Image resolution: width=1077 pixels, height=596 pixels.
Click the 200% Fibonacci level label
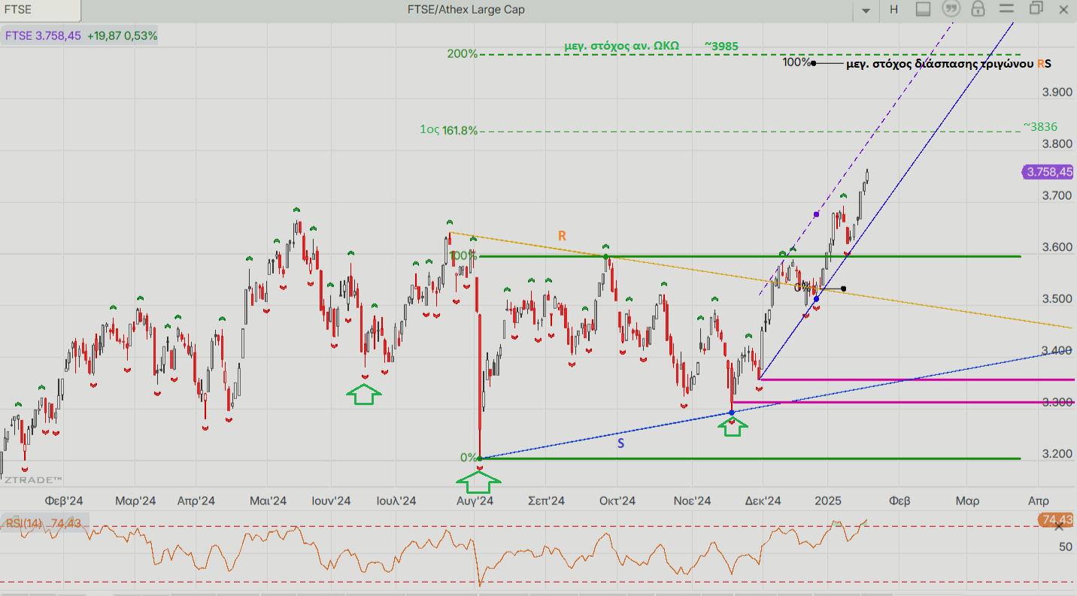pyautogui.click(x=462, y=54)
